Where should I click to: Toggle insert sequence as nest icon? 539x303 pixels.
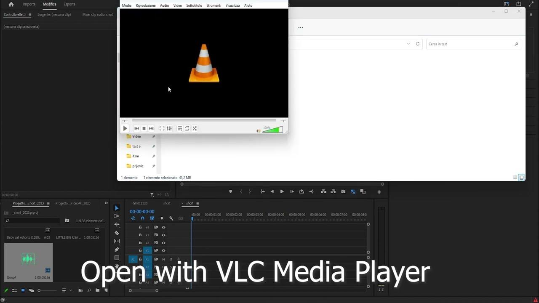click(133, 218)
